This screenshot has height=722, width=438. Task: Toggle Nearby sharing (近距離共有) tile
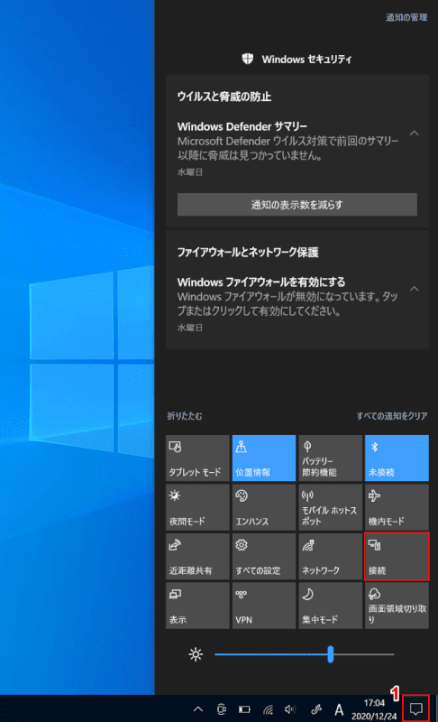pos(197,556)
